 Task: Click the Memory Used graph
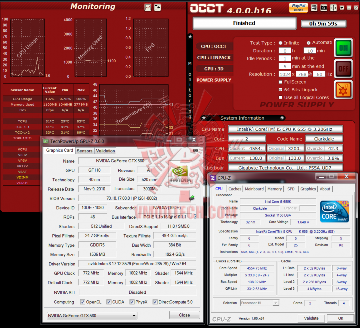click(91, 48)
